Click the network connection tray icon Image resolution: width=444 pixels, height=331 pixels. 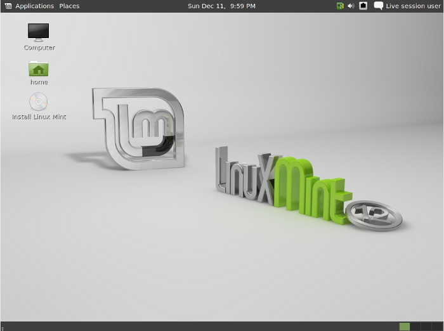tap(363, 6)
